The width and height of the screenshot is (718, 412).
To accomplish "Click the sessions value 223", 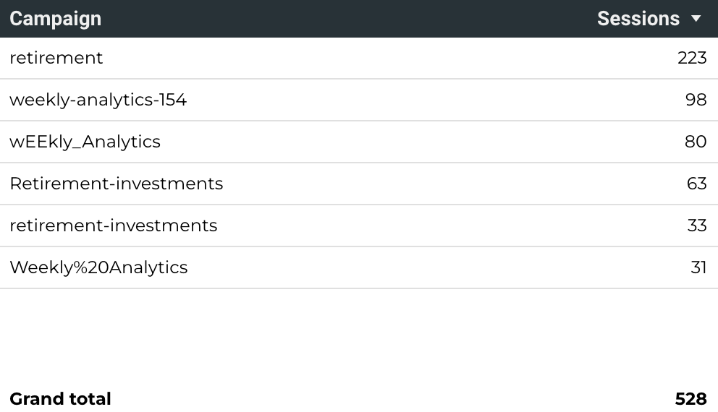I will (x=692, y=58).
